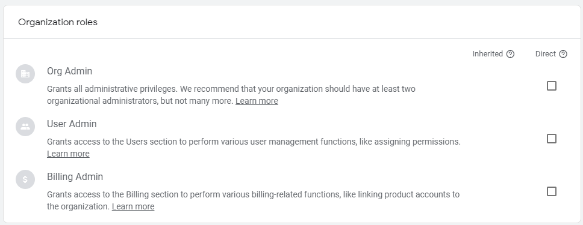Enable the Org Admin direct role checkbox
Image resolution: width=583 pixels, height=225 pixels.
click(x=552, y=86)
